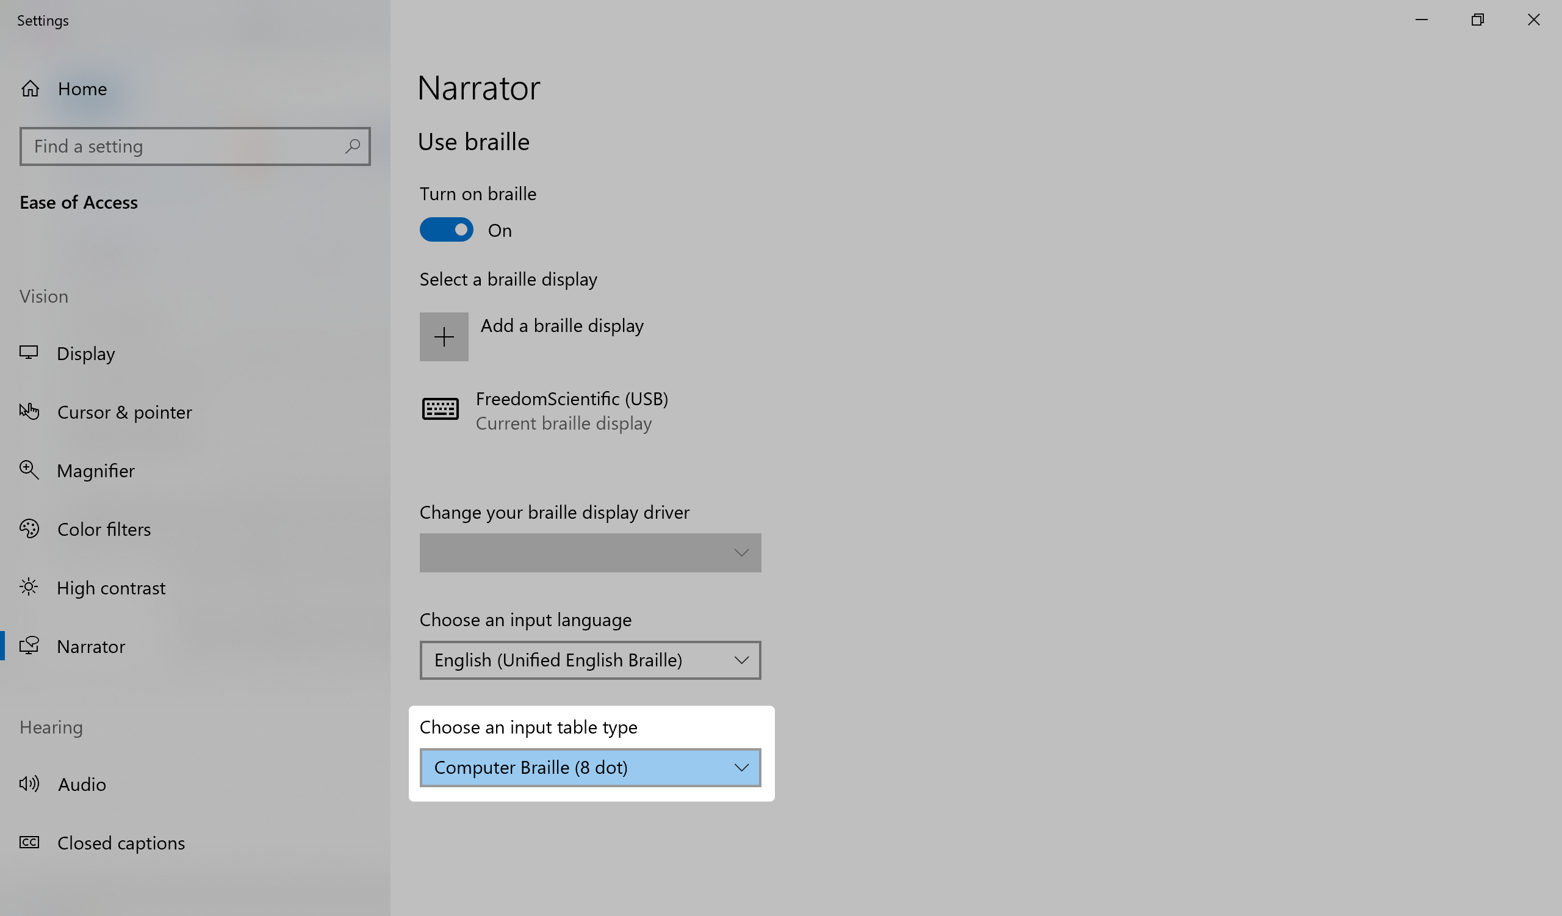Click the Add a braille display button

(444, 337)
